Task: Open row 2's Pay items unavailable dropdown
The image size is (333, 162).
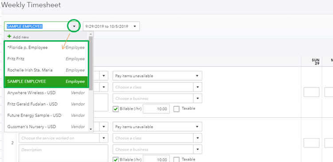Action: tap(157, 127)
